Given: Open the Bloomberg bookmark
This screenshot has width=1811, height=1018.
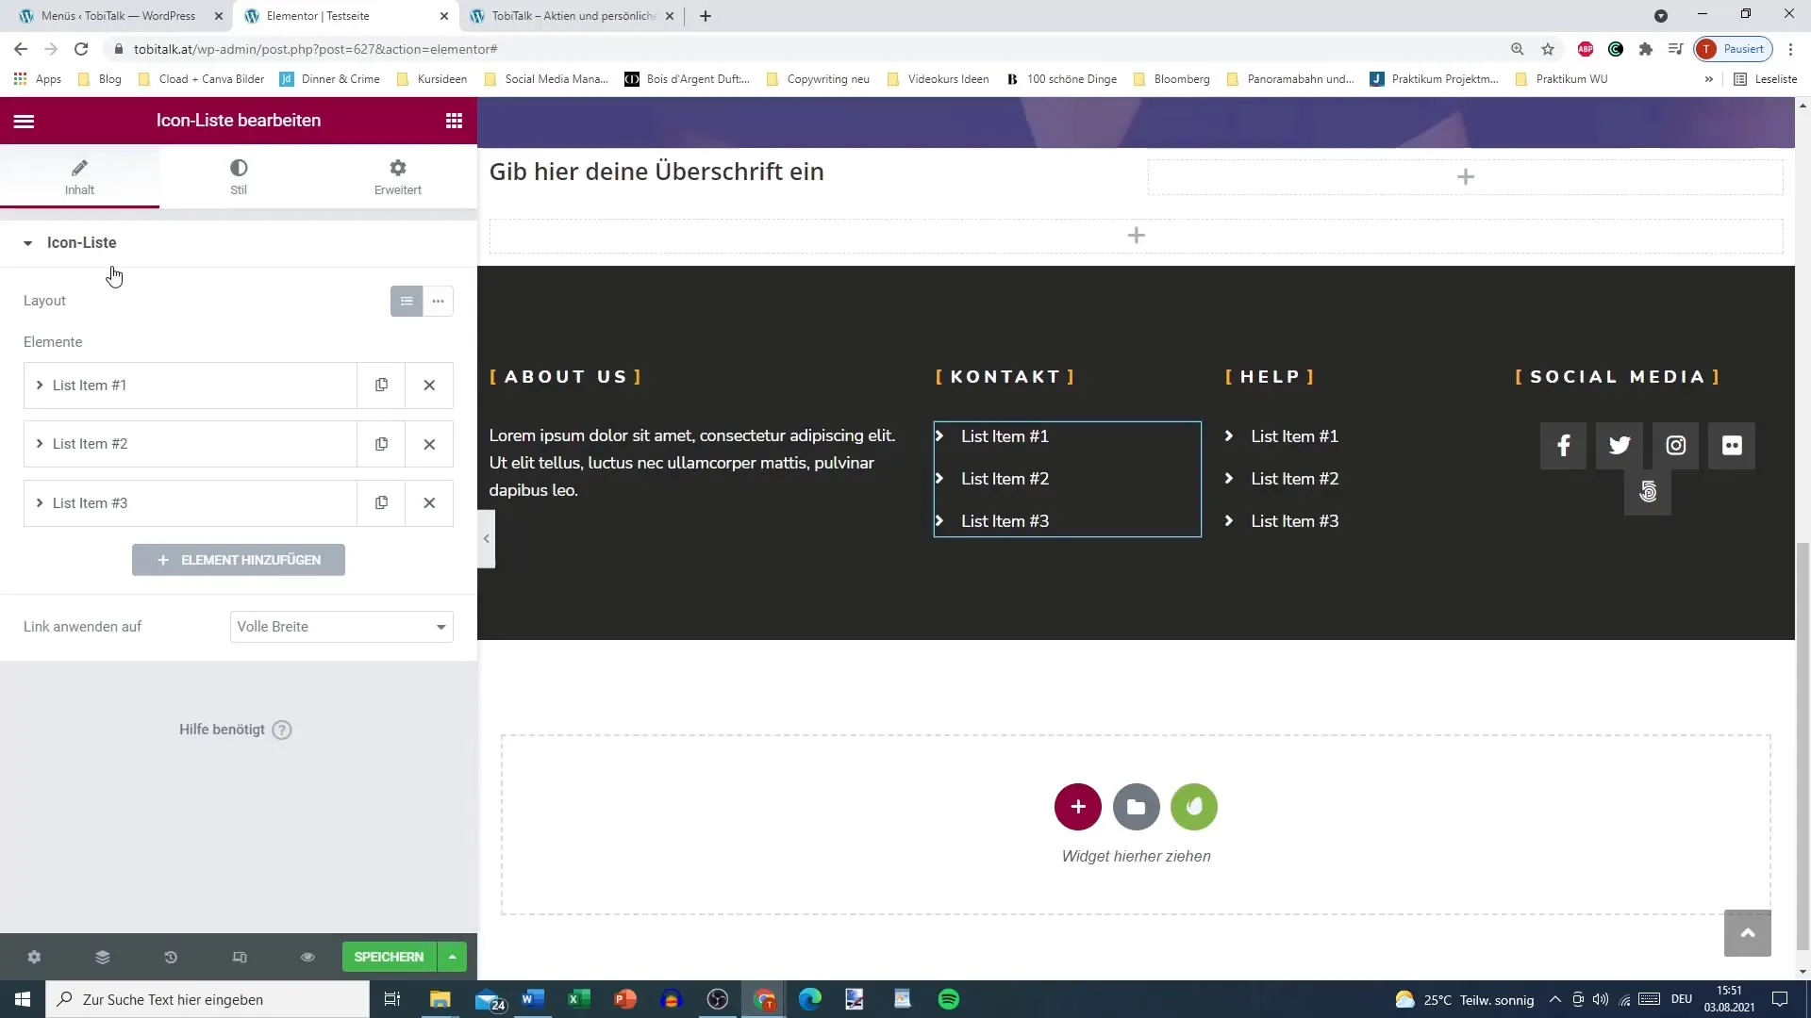Looking at the screenshot, I should [1171, 79].
